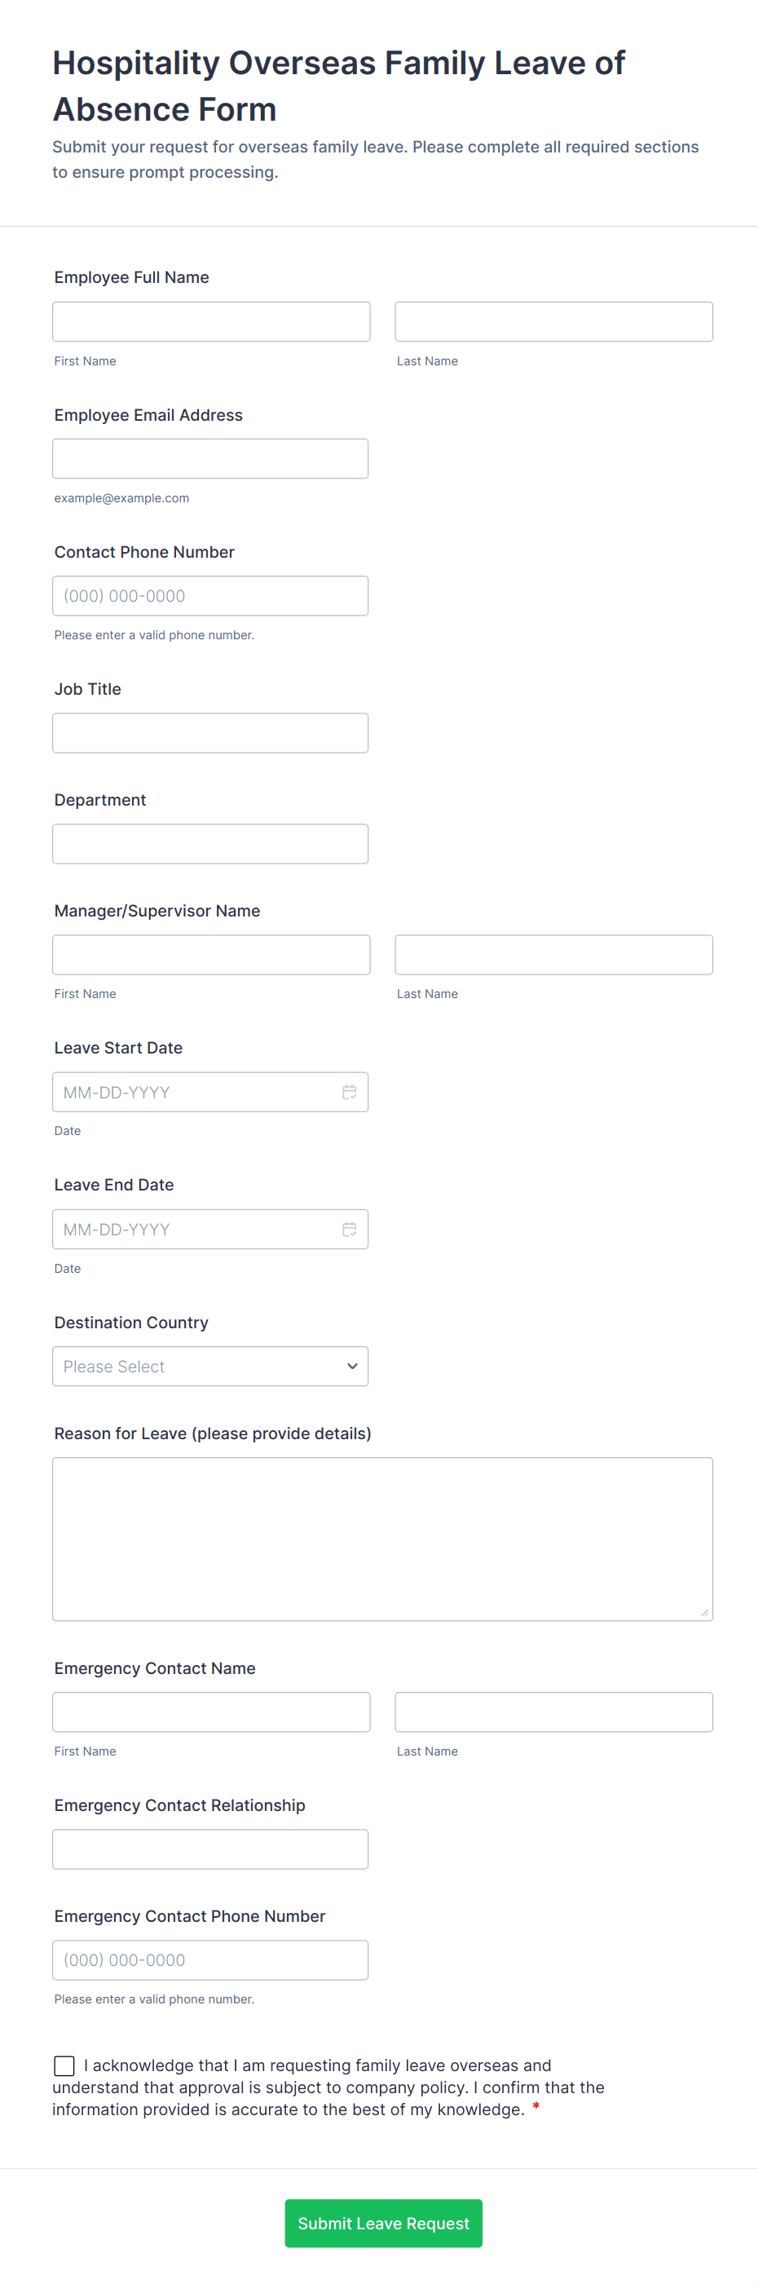Image resolution: width=758 pixels, height=2288 pixels.
Task: Expand the Destination Country dropdown
Action: coord(210,1366)
